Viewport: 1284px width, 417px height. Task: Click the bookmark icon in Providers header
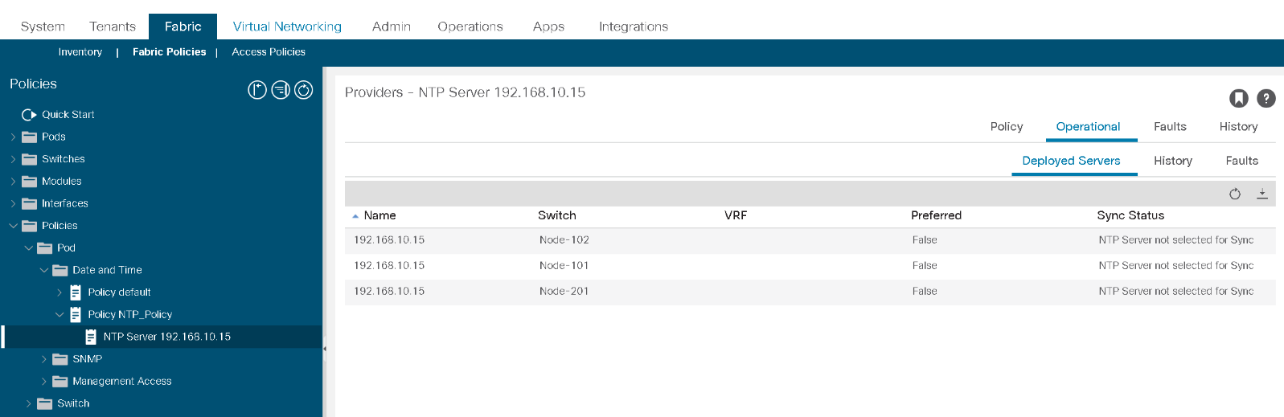[x=1238, y=98]
